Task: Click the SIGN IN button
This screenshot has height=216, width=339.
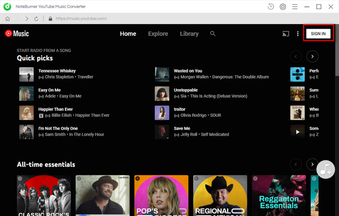Action: [x=318, y=34]
